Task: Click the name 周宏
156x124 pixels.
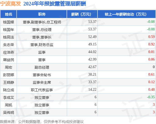Action: point(9,67)
